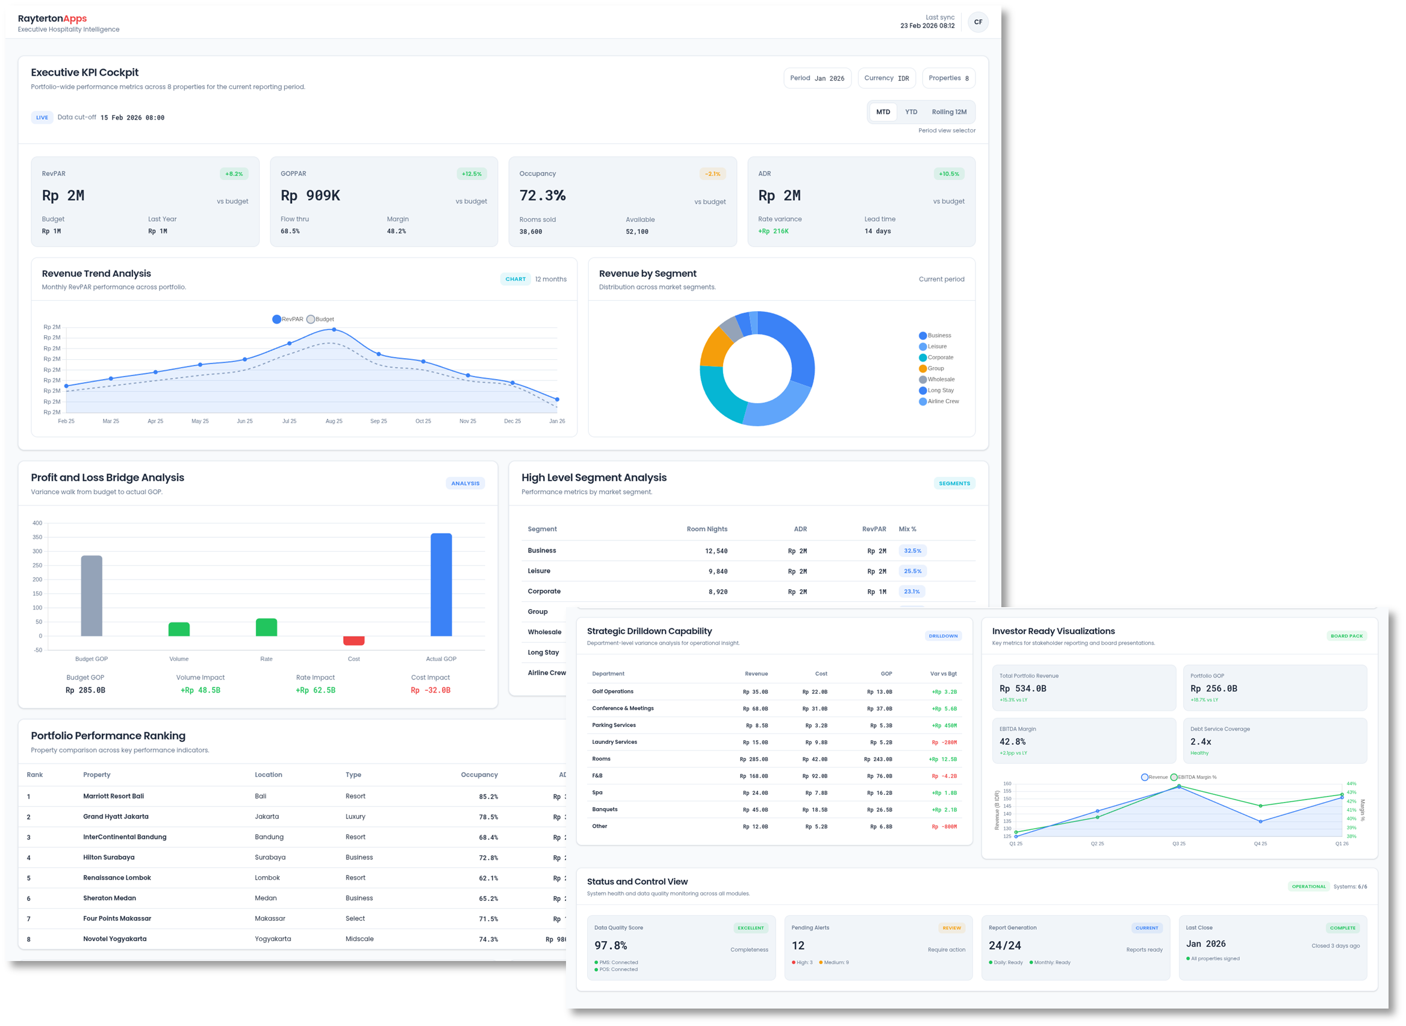Switch to the YTD period tab
The image size is (1406, 1026).
[x=911, y=112]
